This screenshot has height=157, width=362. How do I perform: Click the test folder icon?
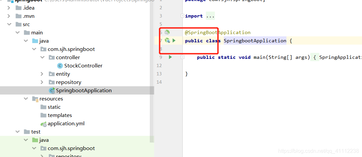tap(27, 132)
